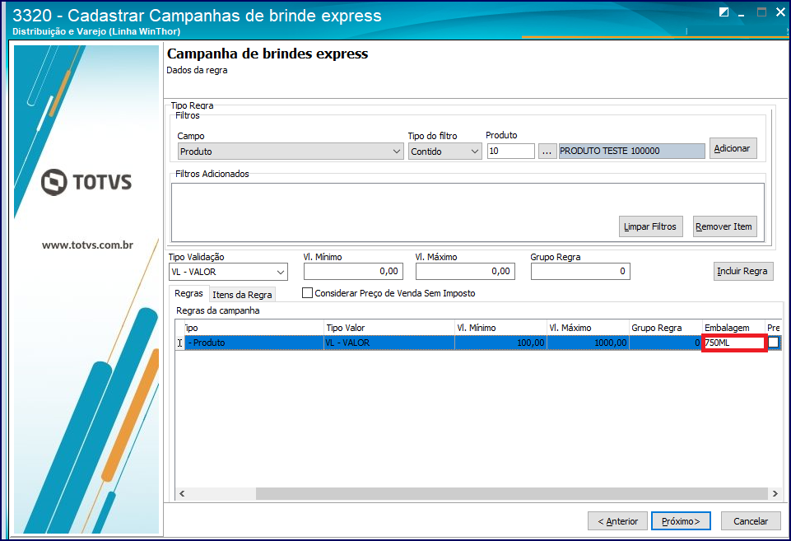Click the Produto code input field

510,151
